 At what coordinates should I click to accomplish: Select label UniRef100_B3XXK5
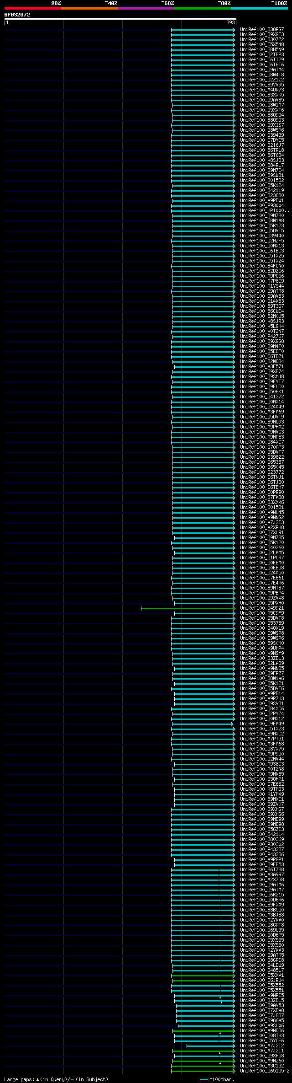point(262,95)
